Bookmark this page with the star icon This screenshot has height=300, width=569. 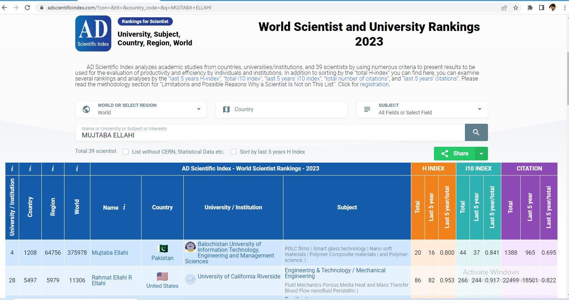pos(516,8)
